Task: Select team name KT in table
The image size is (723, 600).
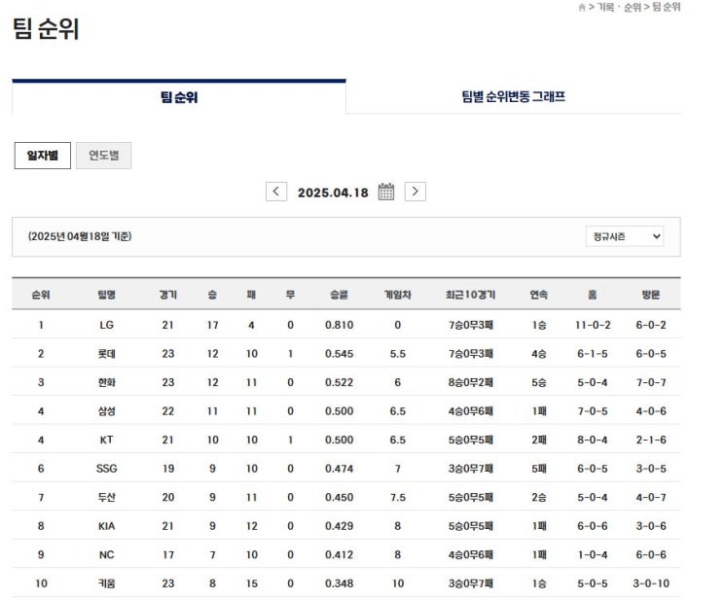Action: [x=106, y=440]
